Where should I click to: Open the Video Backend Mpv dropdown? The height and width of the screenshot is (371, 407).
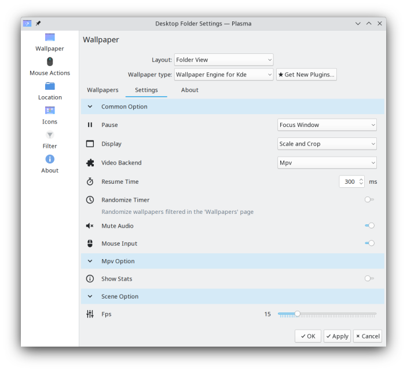pyautogui.click(x=327, y=163)
